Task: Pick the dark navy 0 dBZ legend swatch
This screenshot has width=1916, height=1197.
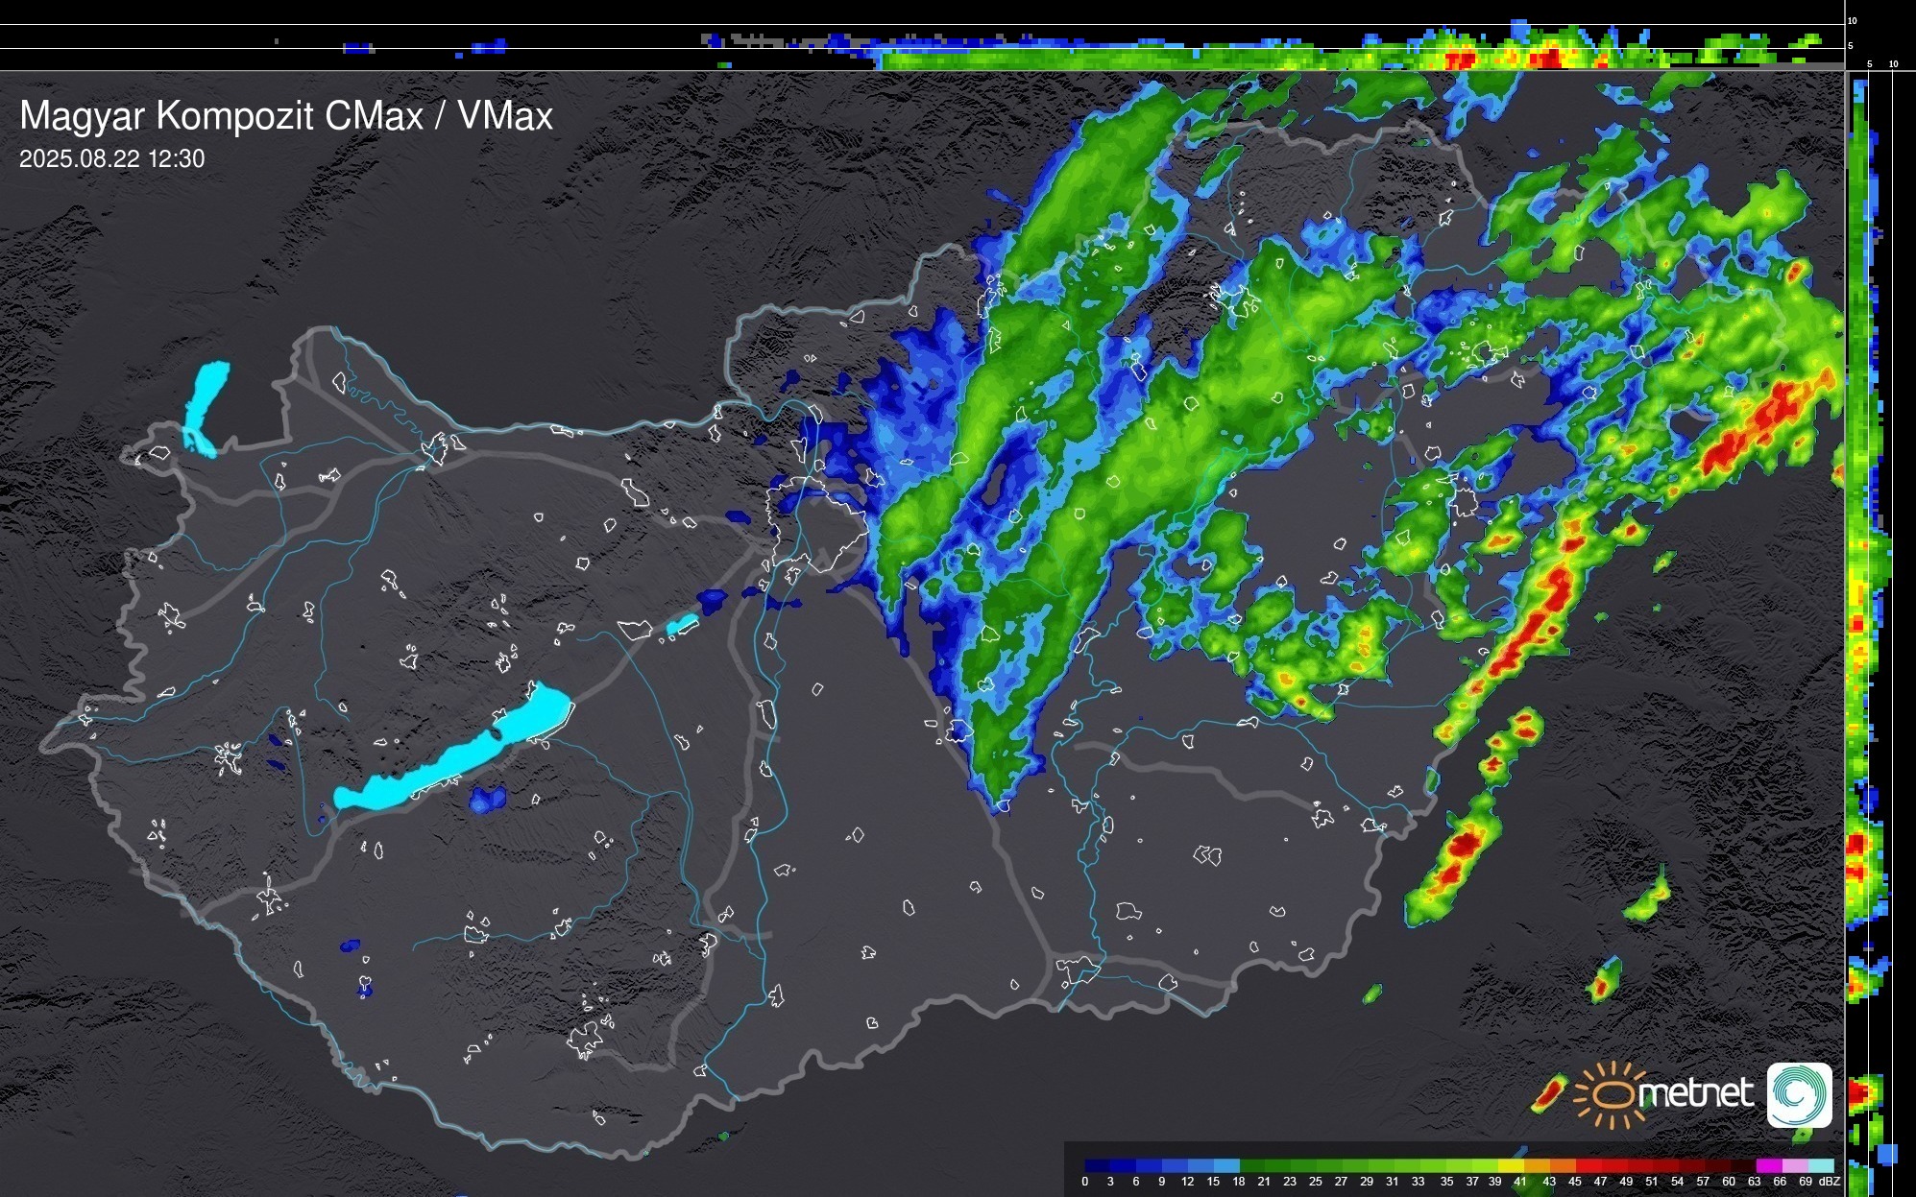Action: click(1098, 1165)
